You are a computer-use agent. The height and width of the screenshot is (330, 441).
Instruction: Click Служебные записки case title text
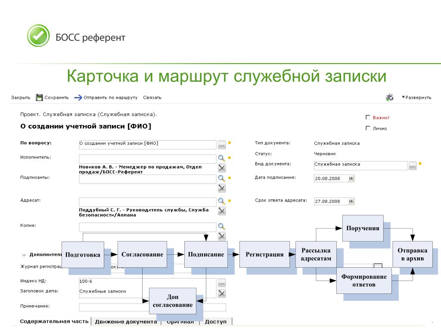102,291
